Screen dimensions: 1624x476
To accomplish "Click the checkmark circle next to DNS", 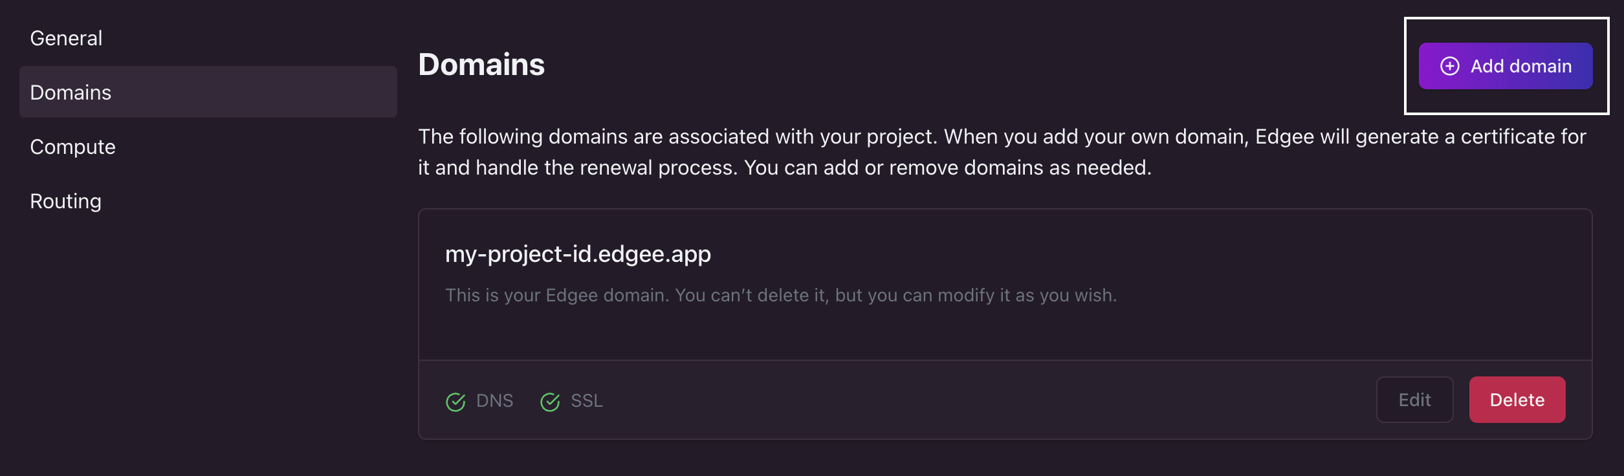I will tap(457, 401).
